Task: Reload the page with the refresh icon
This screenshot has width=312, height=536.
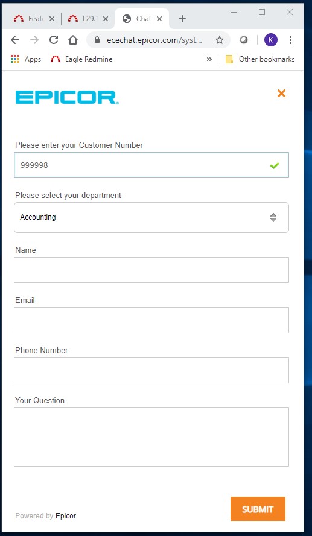Action: [x=53, y=40]
